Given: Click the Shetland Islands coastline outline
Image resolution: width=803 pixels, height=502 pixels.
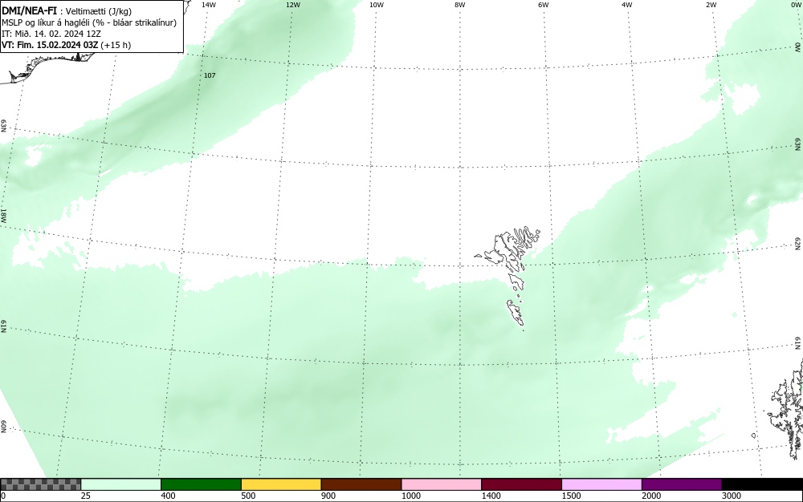Looking at the screenshot, I should pos(786,409).
